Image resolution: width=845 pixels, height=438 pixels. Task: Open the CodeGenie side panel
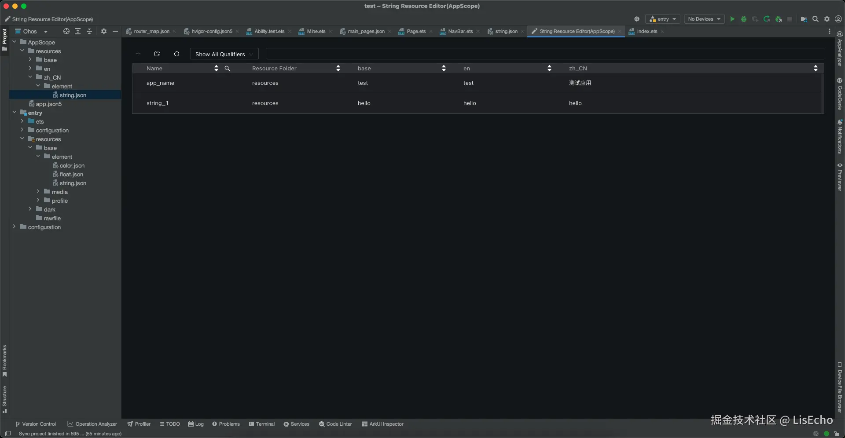click(840, 94)
